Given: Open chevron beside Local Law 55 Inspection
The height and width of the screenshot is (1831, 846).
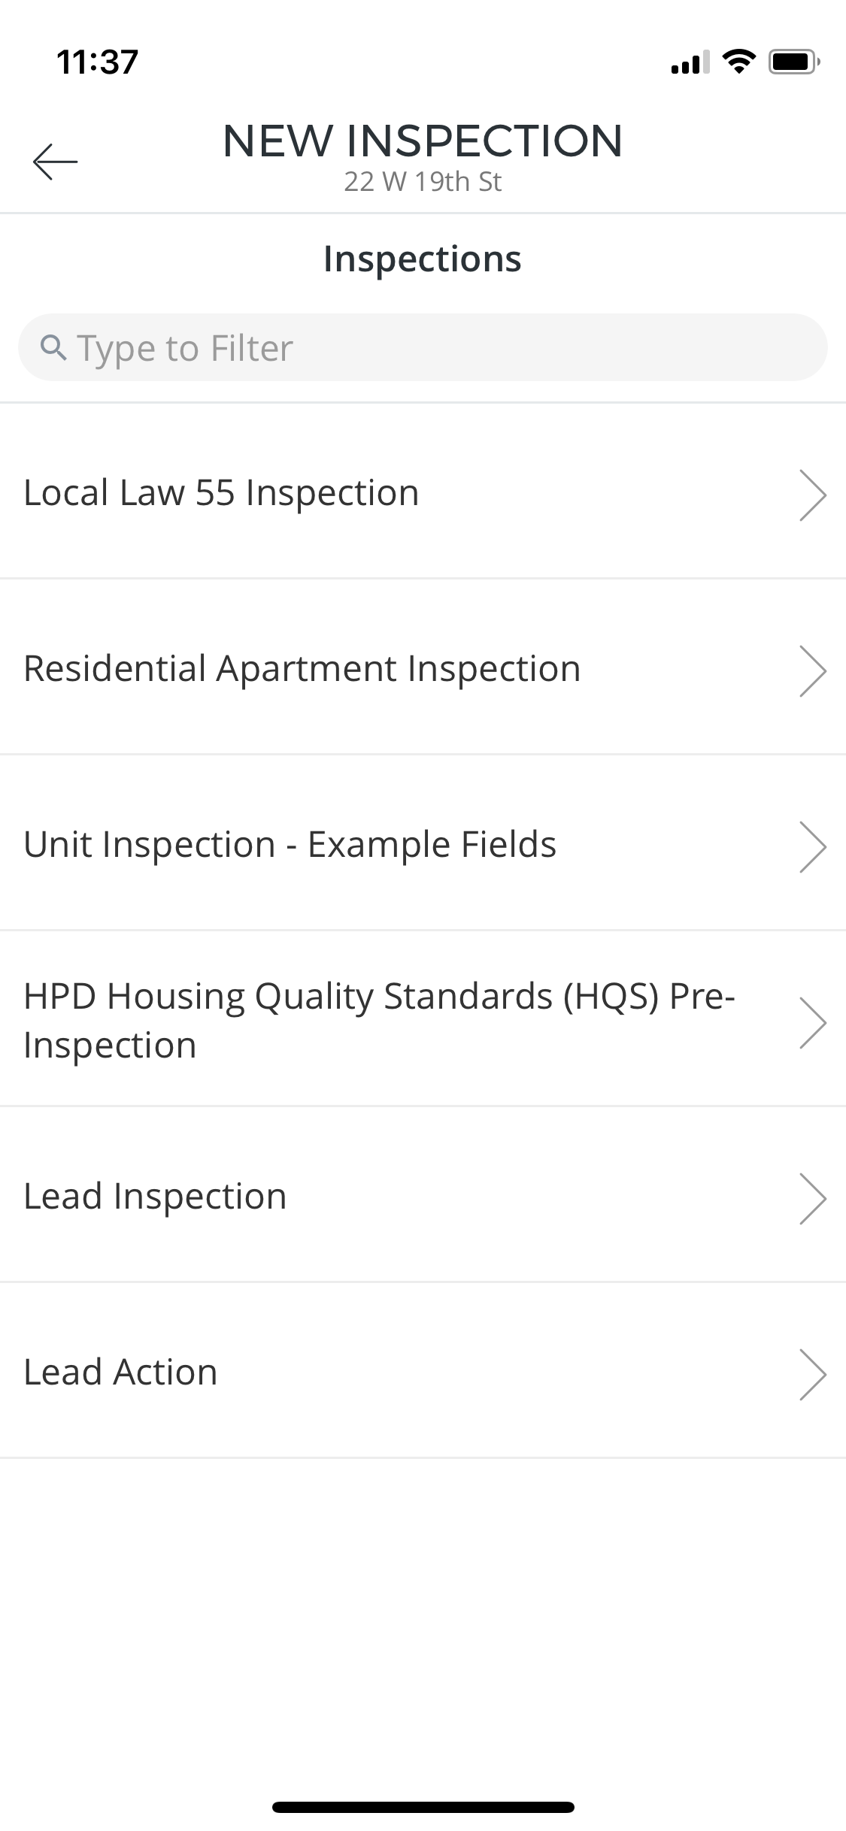Looking at the screenshot, I should (812, 495).
